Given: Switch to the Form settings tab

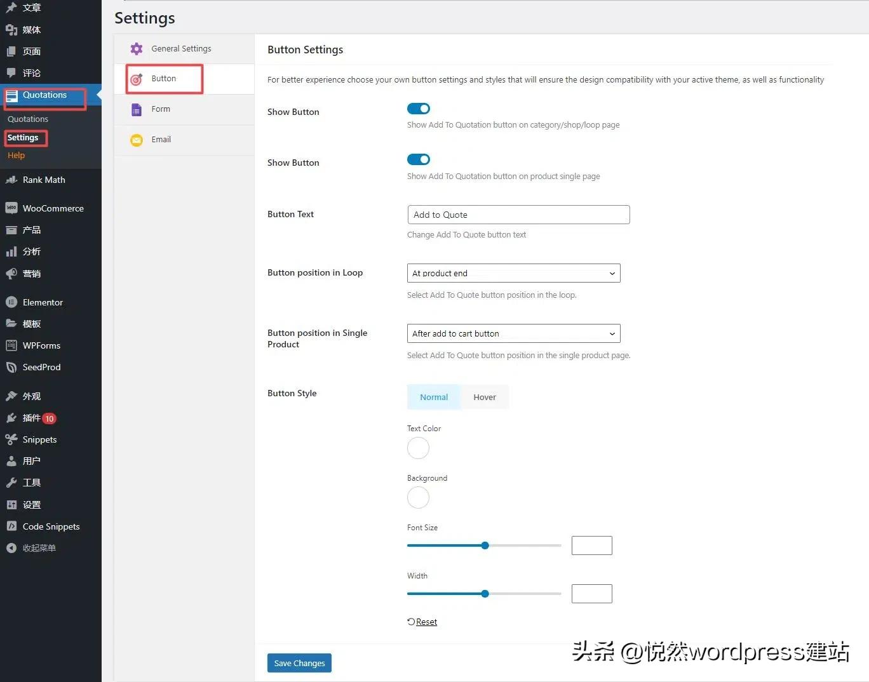Looking at the screenshot, I should (x=184, y=110).
